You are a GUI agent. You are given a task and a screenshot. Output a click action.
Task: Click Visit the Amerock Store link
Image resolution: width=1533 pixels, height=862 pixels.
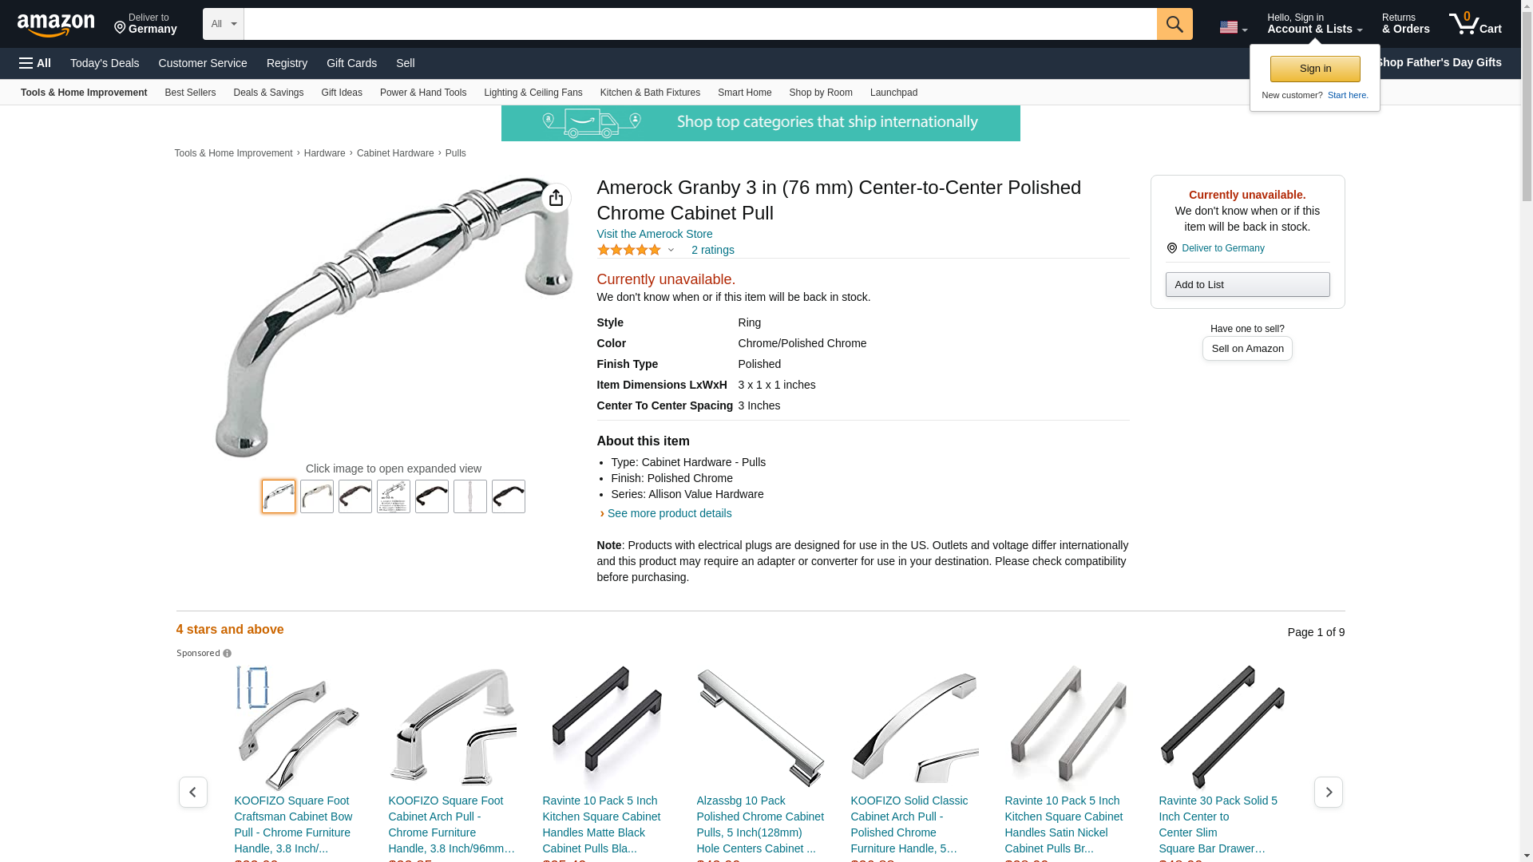[655, 234]
